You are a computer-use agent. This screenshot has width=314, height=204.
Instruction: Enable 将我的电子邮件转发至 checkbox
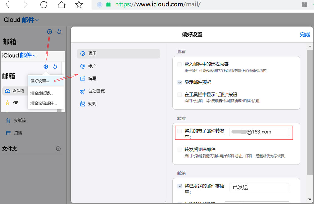coord(180,131)
